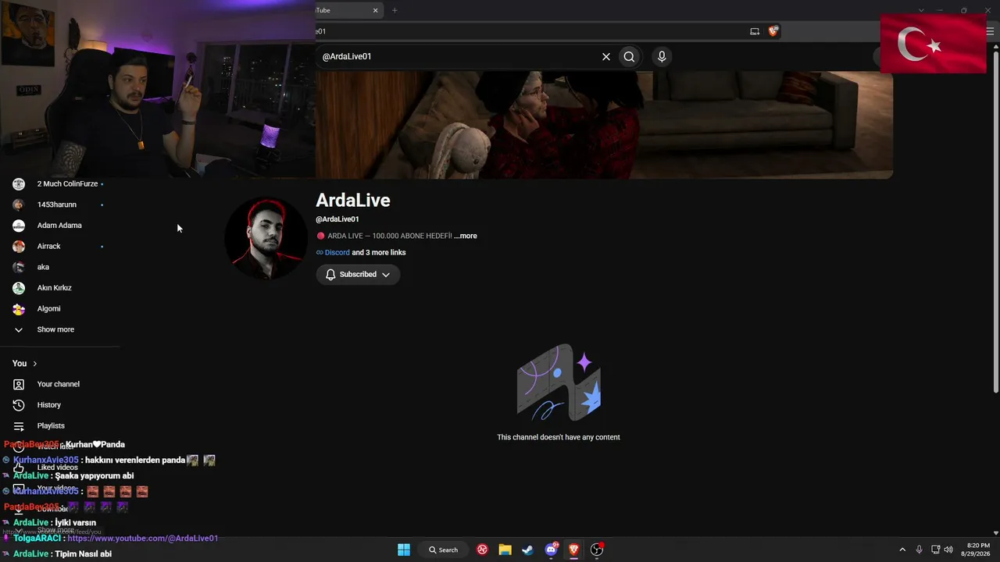1000x562 pixels.
Task: Click the ArdaLive channel banner image
Action: click(604, 125)
